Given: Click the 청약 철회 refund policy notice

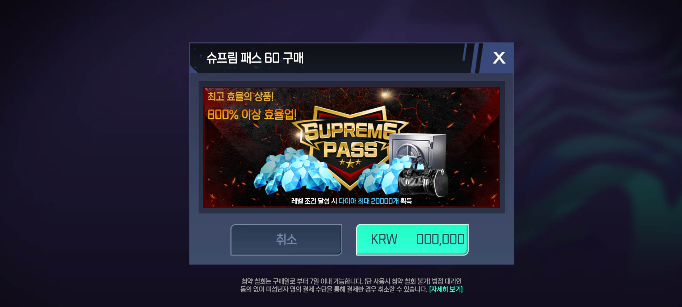Looking at the screenshot, I should point(352,285).
